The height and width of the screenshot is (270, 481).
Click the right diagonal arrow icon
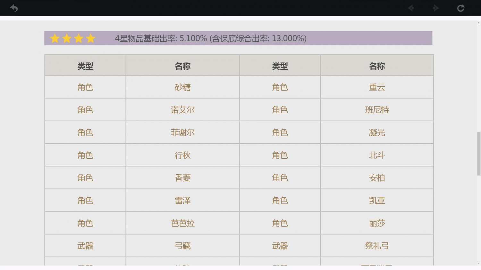435,8
